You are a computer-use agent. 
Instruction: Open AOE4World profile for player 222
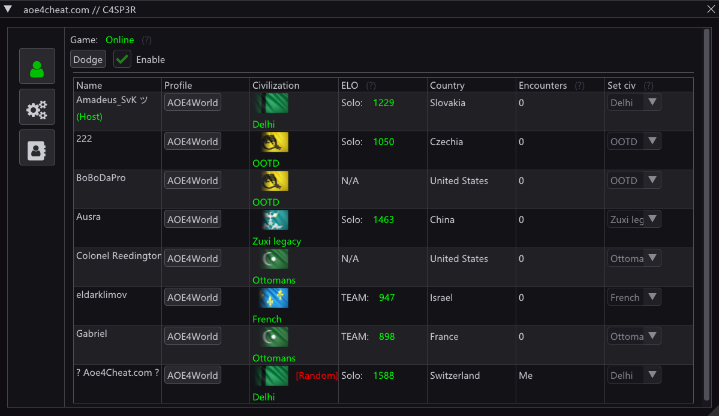coord(192,141)
